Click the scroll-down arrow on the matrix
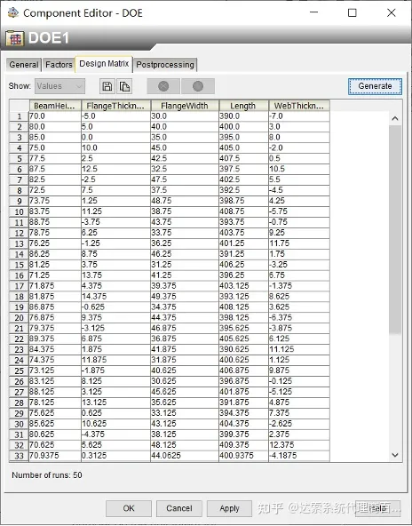This screenshot has height=526, width=412. (x=395, y=455)
